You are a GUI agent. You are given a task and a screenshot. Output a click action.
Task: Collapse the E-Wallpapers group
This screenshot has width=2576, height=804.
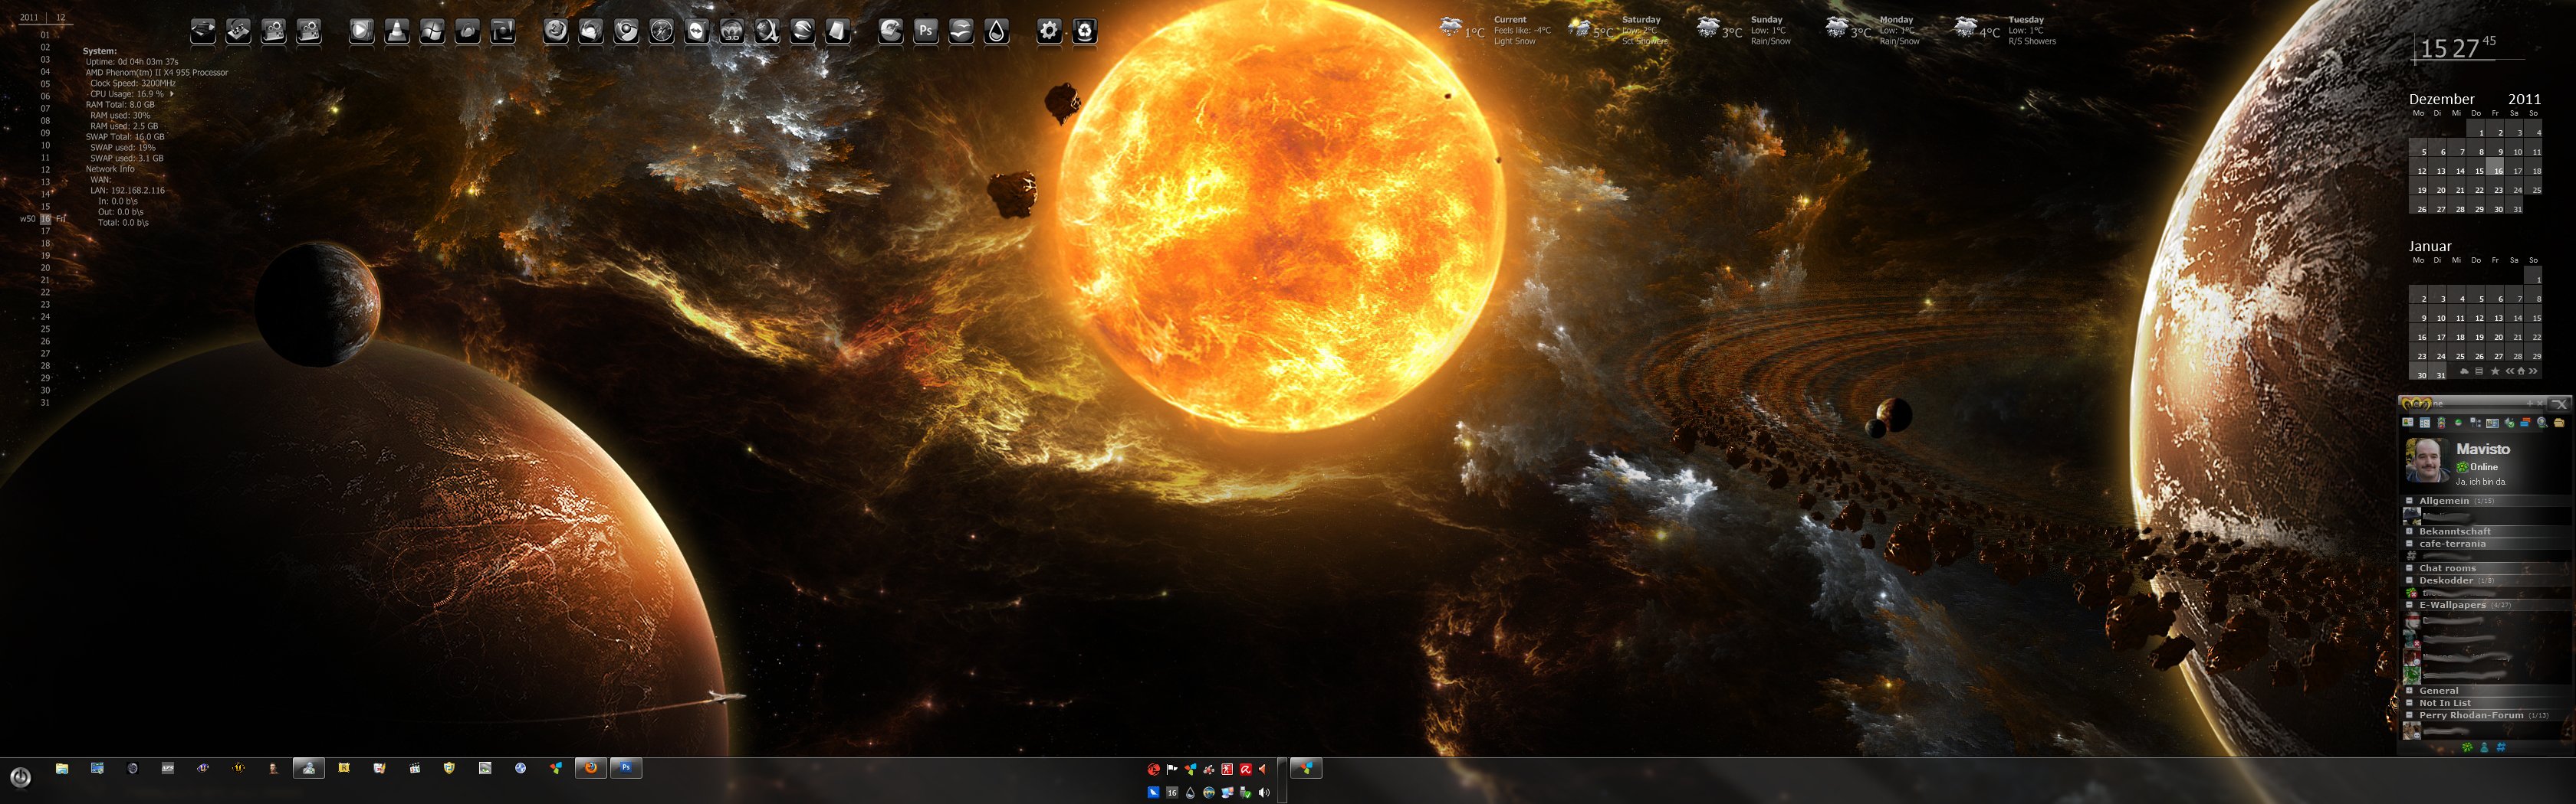(x=2410, y=605)
